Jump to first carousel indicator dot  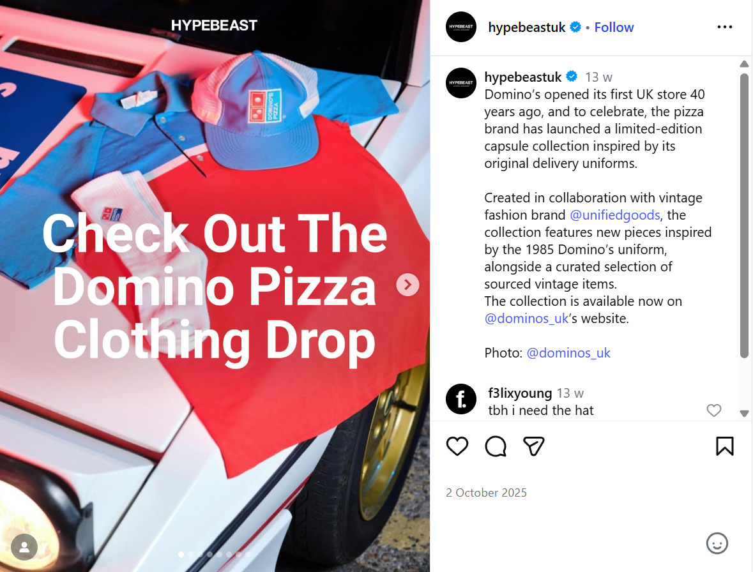[x=181, y=554]
